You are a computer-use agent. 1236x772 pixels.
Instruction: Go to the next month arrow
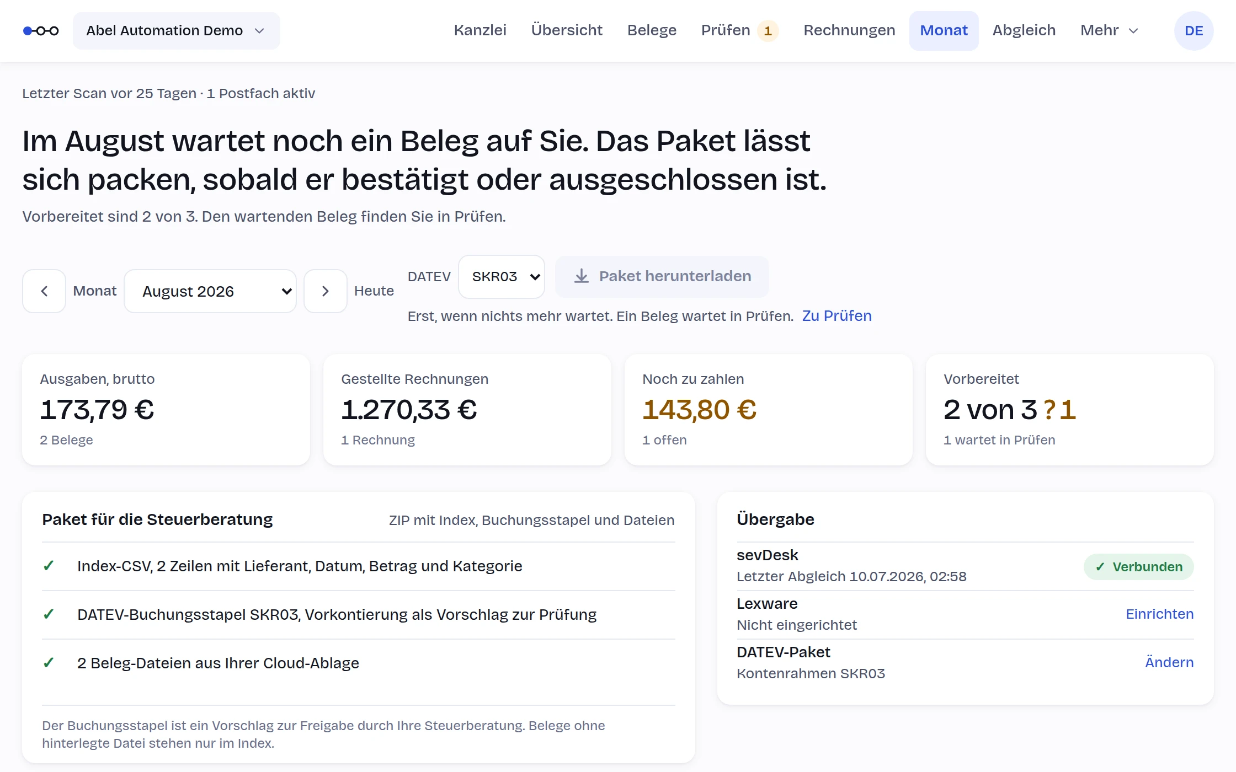coord(326,291)
